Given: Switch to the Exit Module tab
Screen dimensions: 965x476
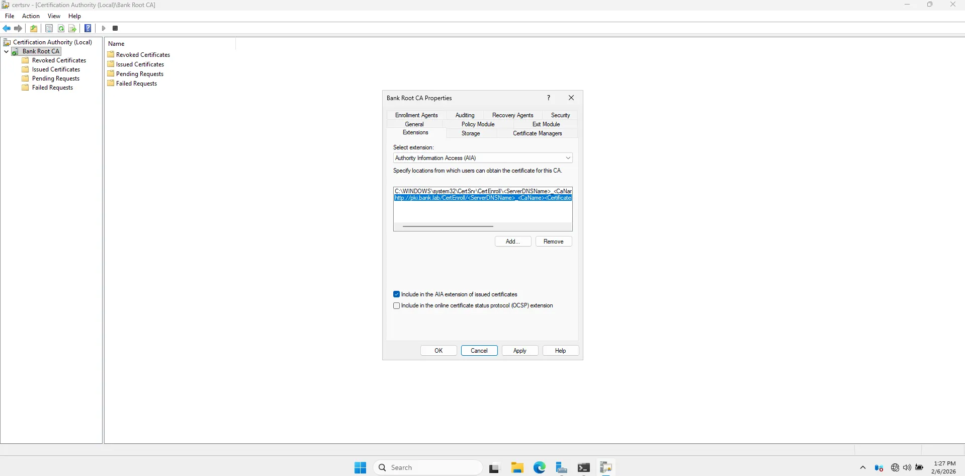Looking at the screenshot, I should (546, 124).
